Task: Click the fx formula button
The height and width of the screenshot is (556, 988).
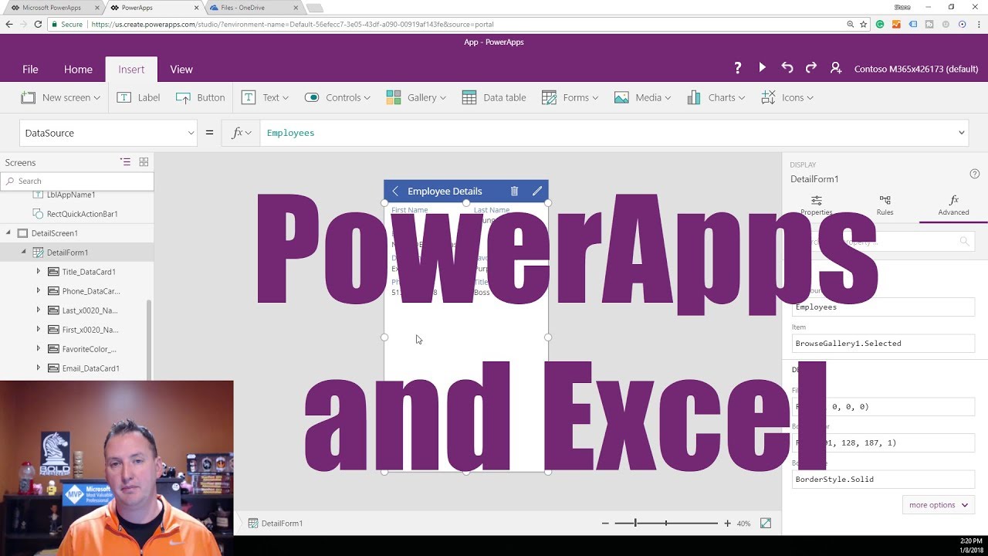Action: point(242,133)
